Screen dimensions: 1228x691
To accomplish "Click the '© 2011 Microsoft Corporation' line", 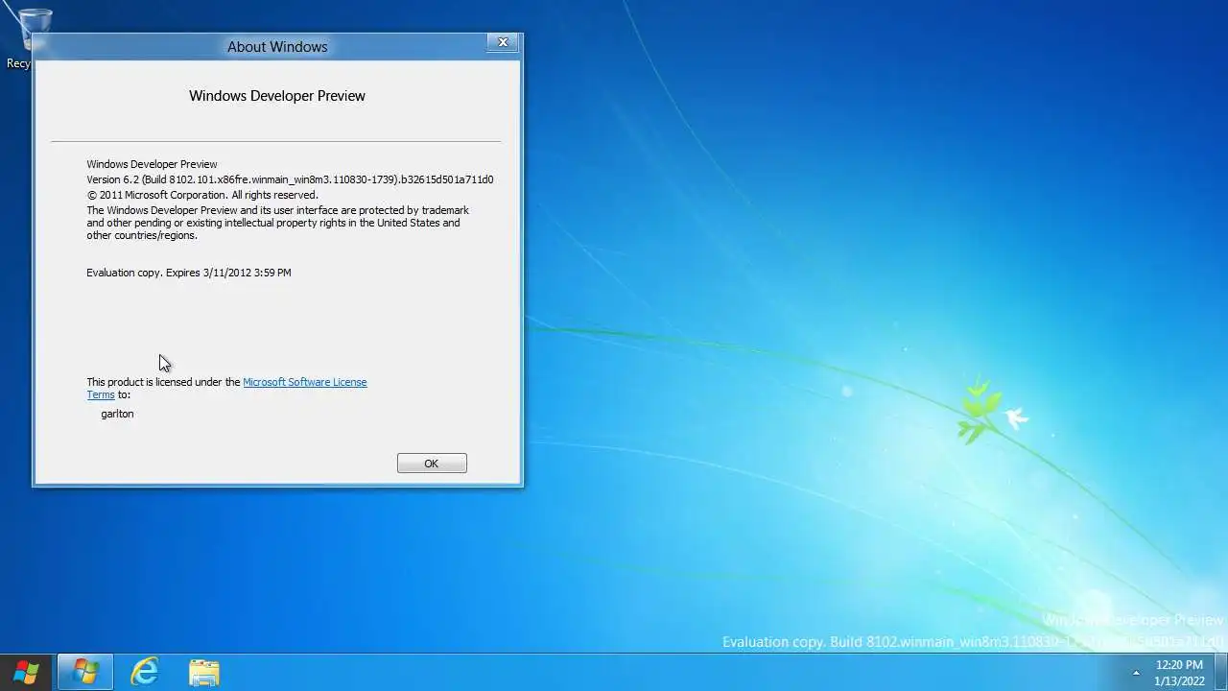I will [x=201, y=195].
